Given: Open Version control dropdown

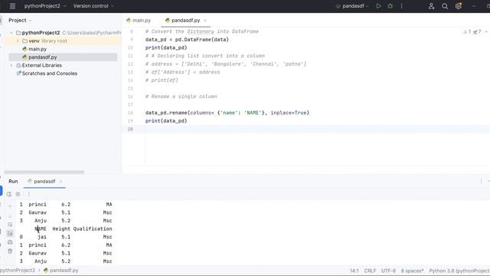Looking at the screenshot, I should coord(93,6).
